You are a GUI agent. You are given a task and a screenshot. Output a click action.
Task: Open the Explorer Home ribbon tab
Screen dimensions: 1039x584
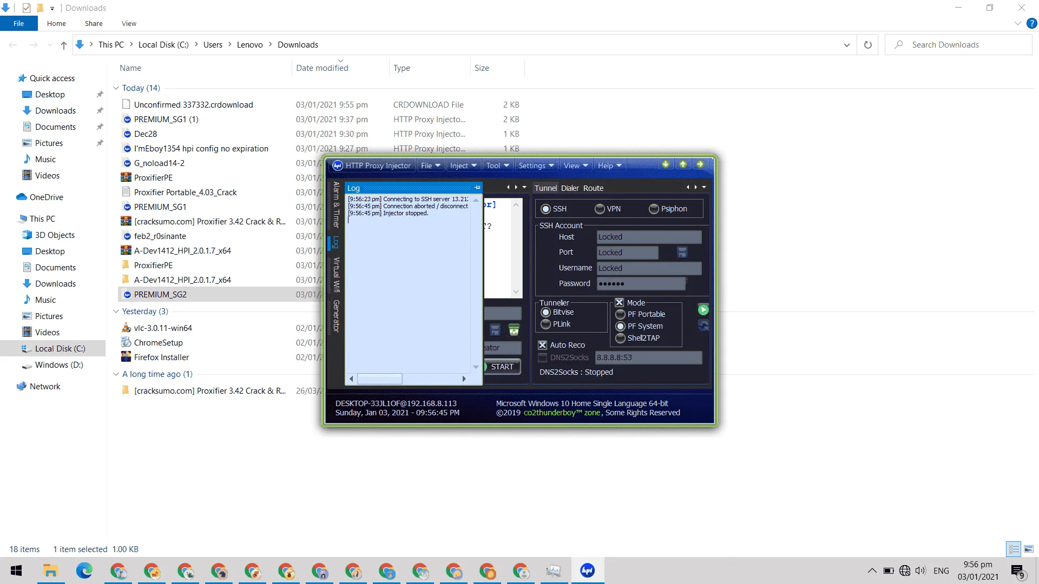pos(56,23)
